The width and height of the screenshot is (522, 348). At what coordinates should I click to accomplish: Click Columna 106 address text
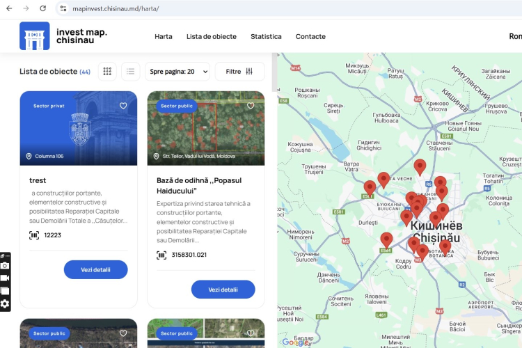[49, 156]
